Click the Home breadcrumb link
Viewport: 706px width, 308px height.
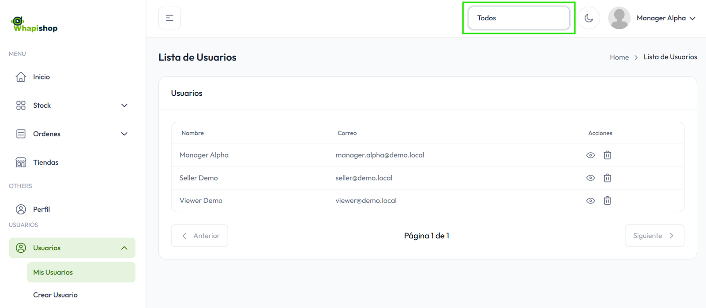point(619,57)
